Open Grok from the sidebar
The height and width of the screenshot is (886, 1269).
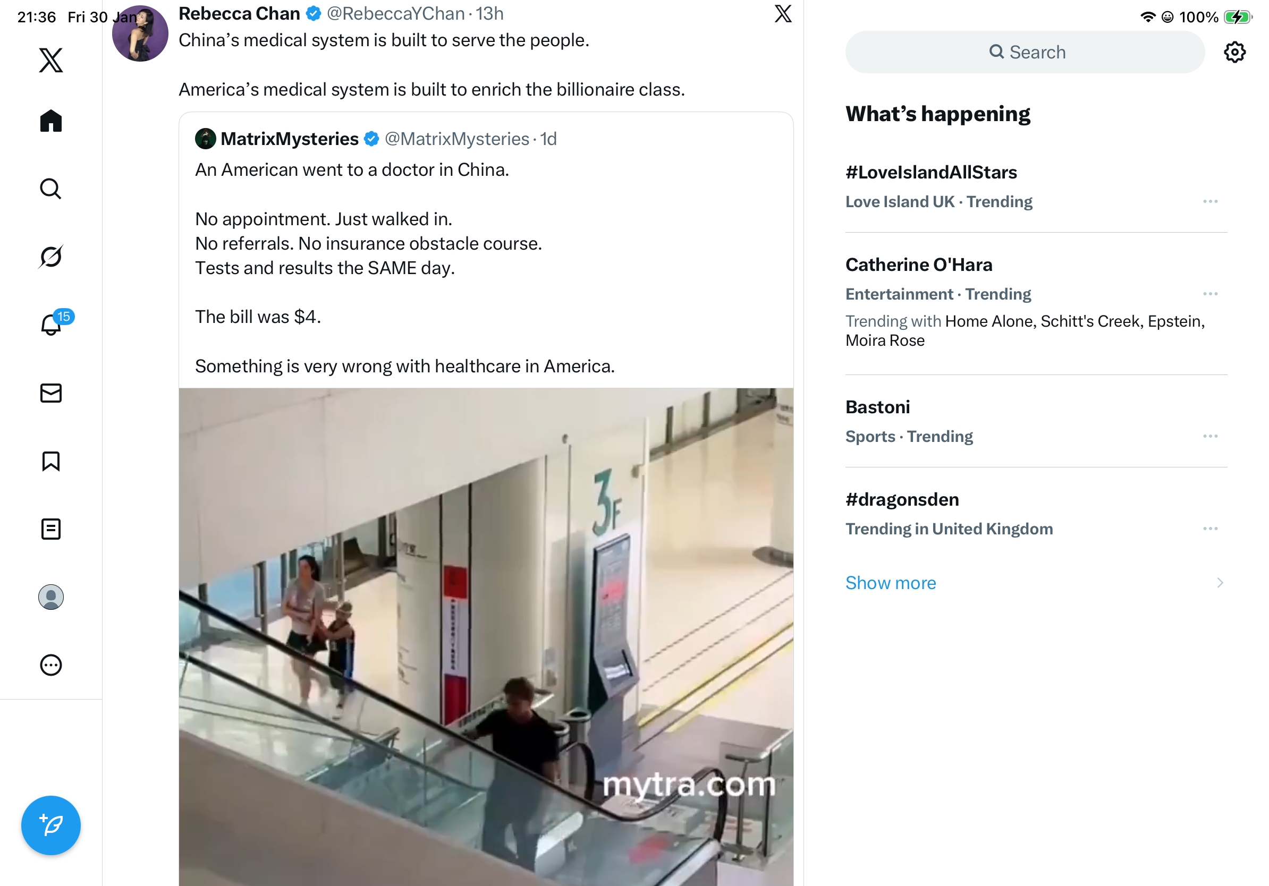click(x=51, y=257)
